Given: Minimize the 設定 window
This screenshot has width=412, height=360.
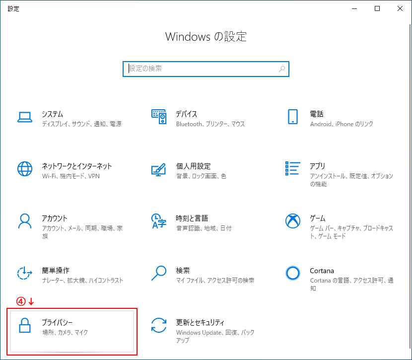Looking at the screenshot, I should [x=354, y=8].
